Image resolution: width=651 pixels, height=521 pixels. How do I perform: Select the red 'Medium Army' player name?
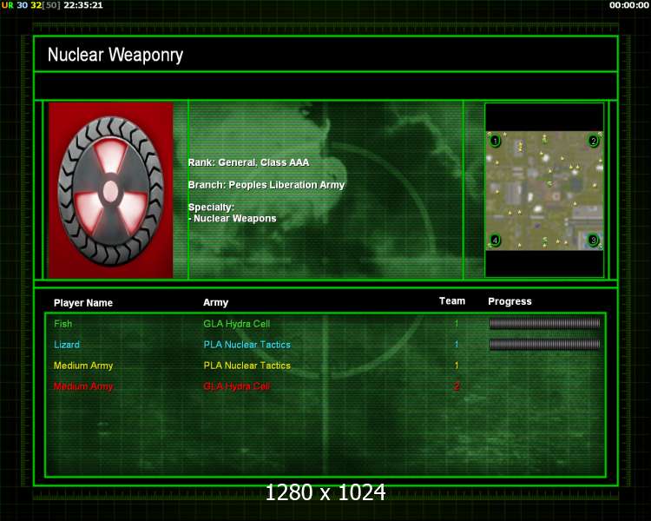point(83,386)
